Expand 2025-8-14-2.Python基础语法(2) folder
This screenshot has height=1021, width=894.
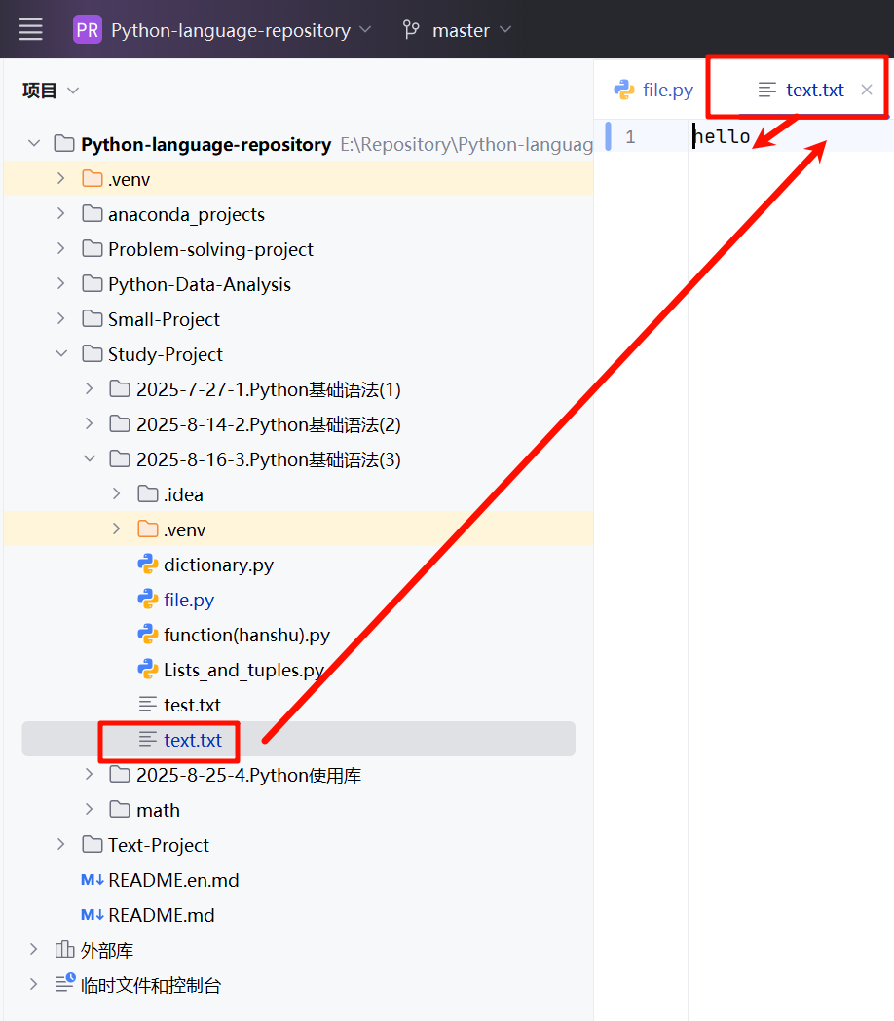(90, 424)
